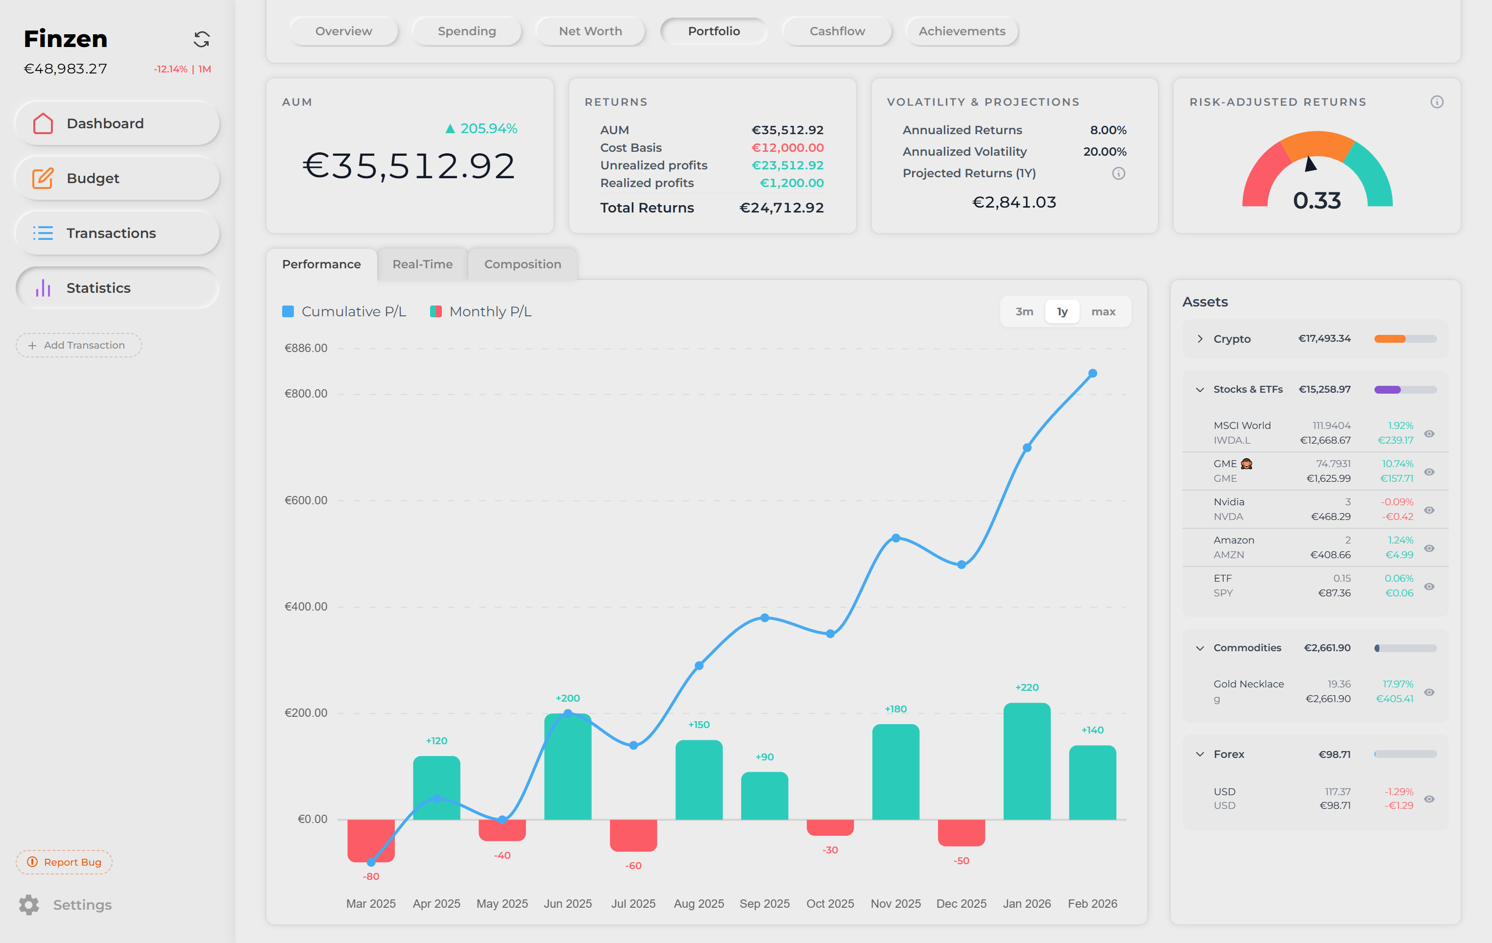Toggle the Gold Necklace visibility eye
Screen dimensions: 1492x943
[x=1429, y=692]
